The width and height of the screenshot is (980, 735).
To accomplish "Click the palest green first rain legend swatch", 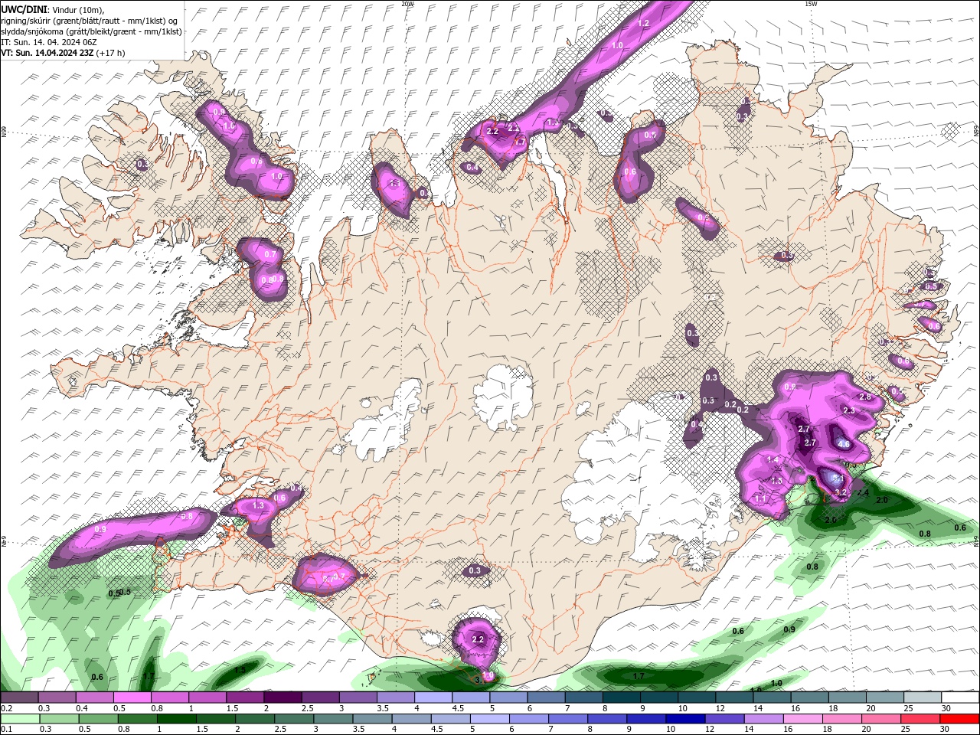I will point(21,719).
